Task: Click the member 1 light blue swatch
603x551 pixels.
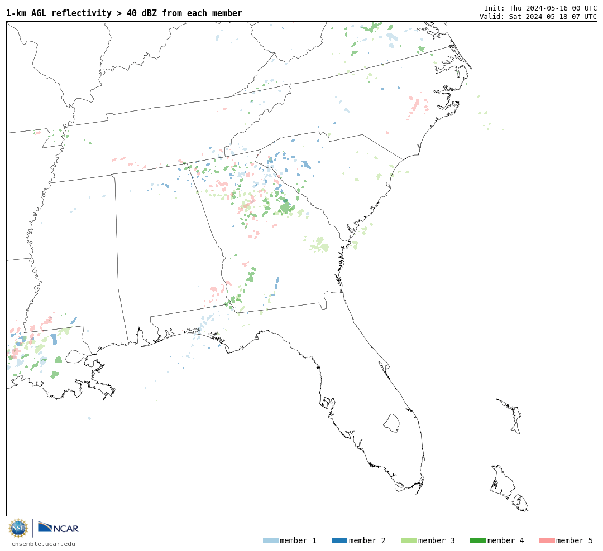Action: 270,540
